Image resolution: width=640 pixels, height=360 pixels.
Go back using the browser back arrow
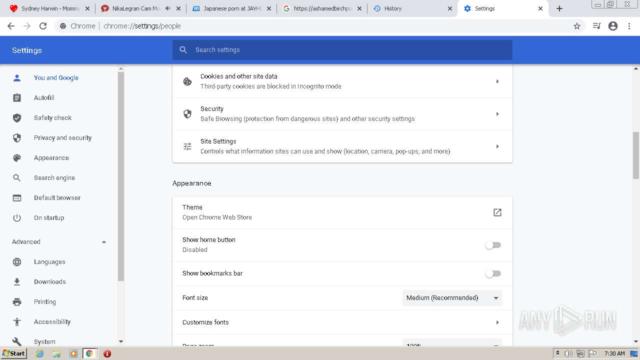(11, 26)
